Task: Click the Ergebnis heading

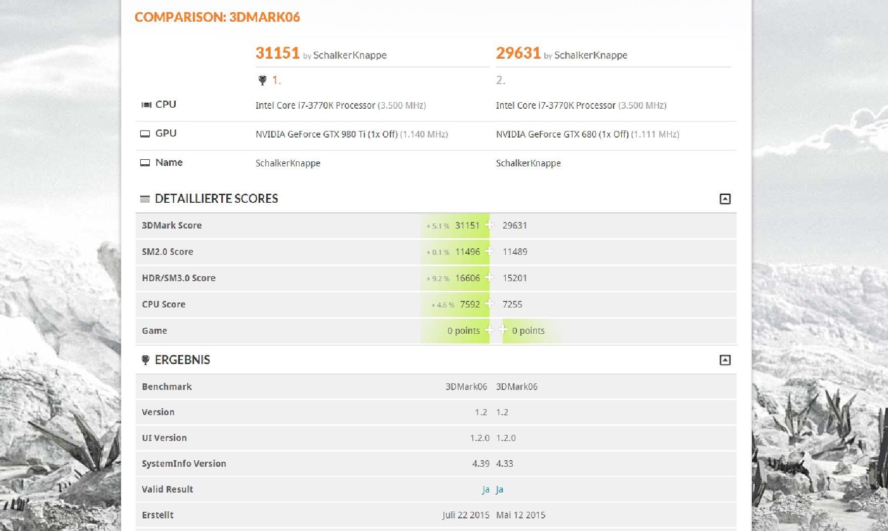Action: 182,360
